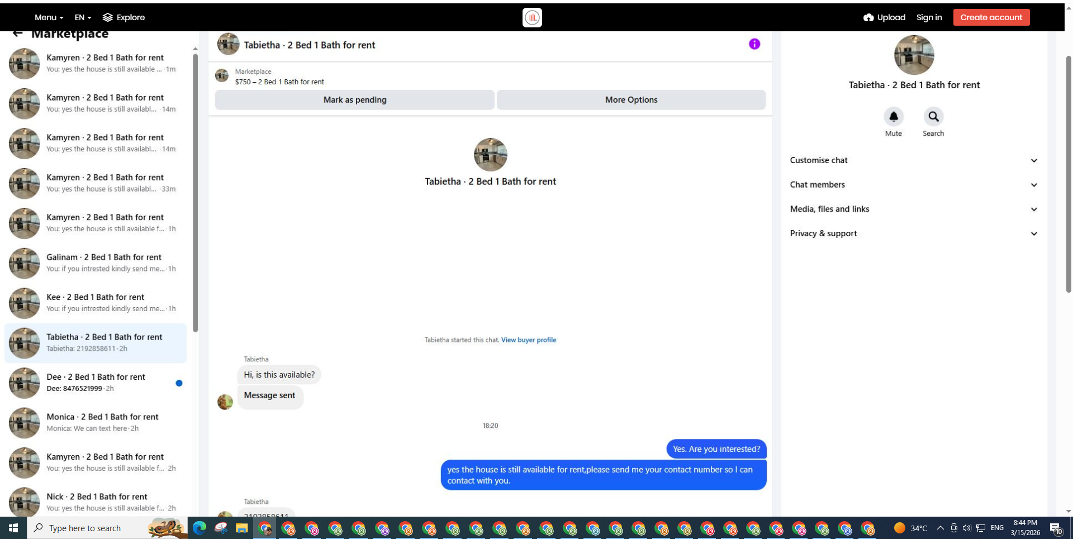Open the purple conversation info icon
Image resolution: width=1073 pixels, height=539 pixels.
(x=754, y=44)
